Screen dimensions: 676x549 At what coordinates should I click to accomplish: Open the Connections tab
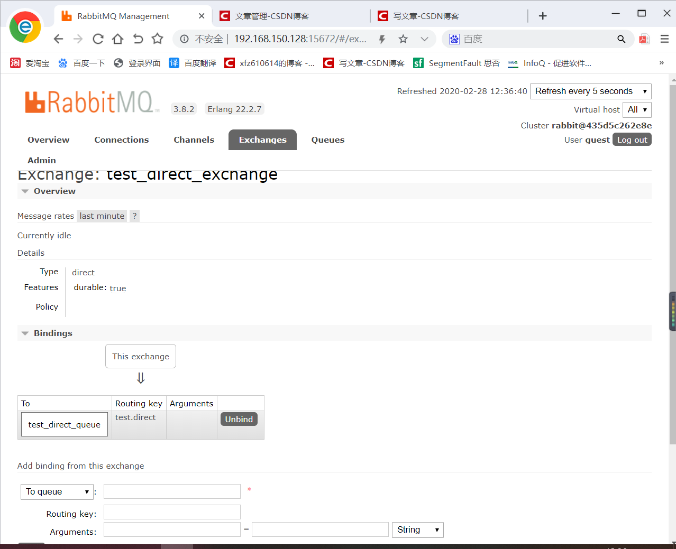(122, 140)
